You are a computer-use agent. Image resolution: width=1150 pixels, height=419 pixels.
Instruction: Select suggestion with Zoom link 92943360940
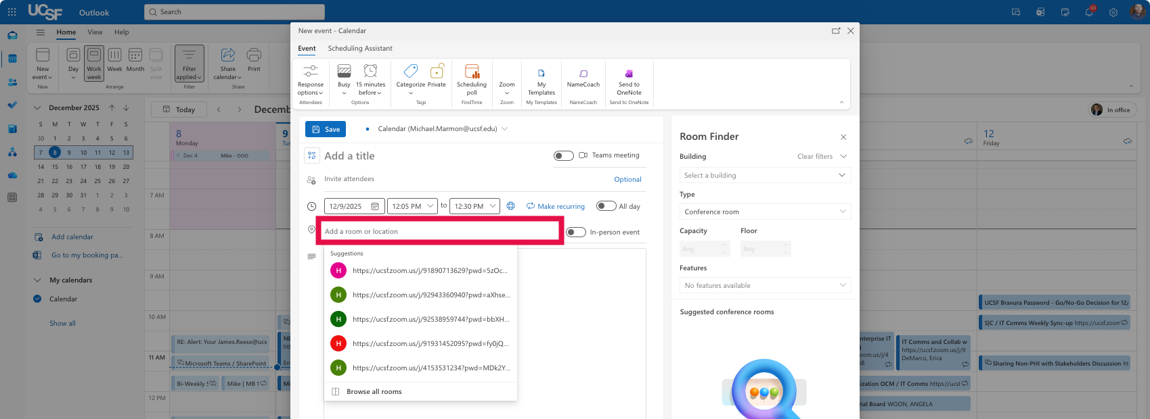coord(421,295)
